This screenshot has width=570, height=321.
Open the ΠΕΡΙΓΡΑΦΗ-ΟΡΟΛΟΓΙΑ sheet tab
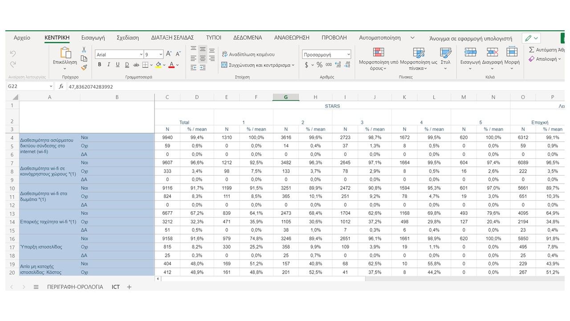(75, 287)
